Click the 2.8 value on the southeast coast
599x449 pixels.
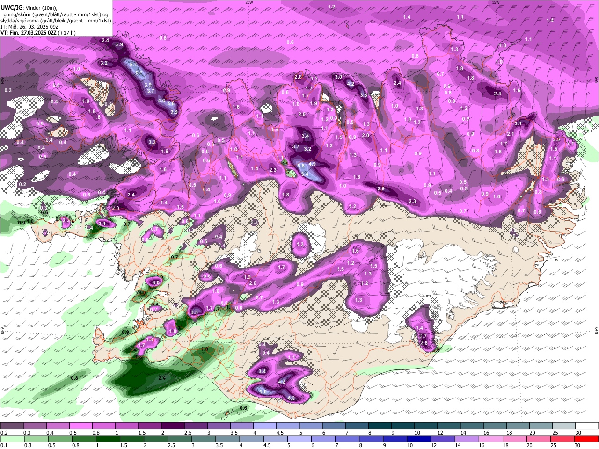coord(424,343)
